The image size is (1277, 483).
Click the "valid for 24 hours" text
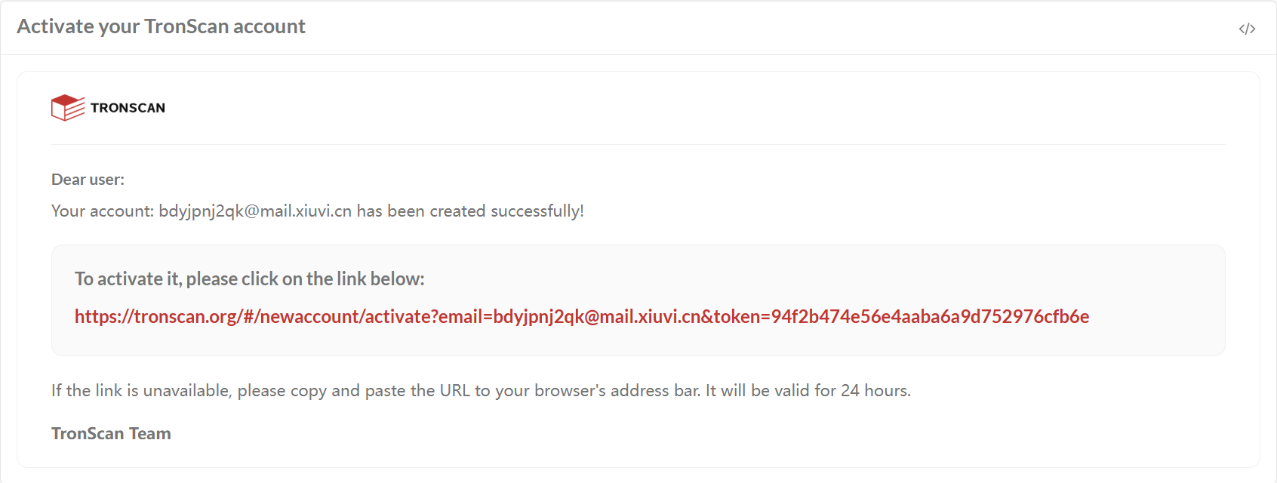(x=842, y=391)
